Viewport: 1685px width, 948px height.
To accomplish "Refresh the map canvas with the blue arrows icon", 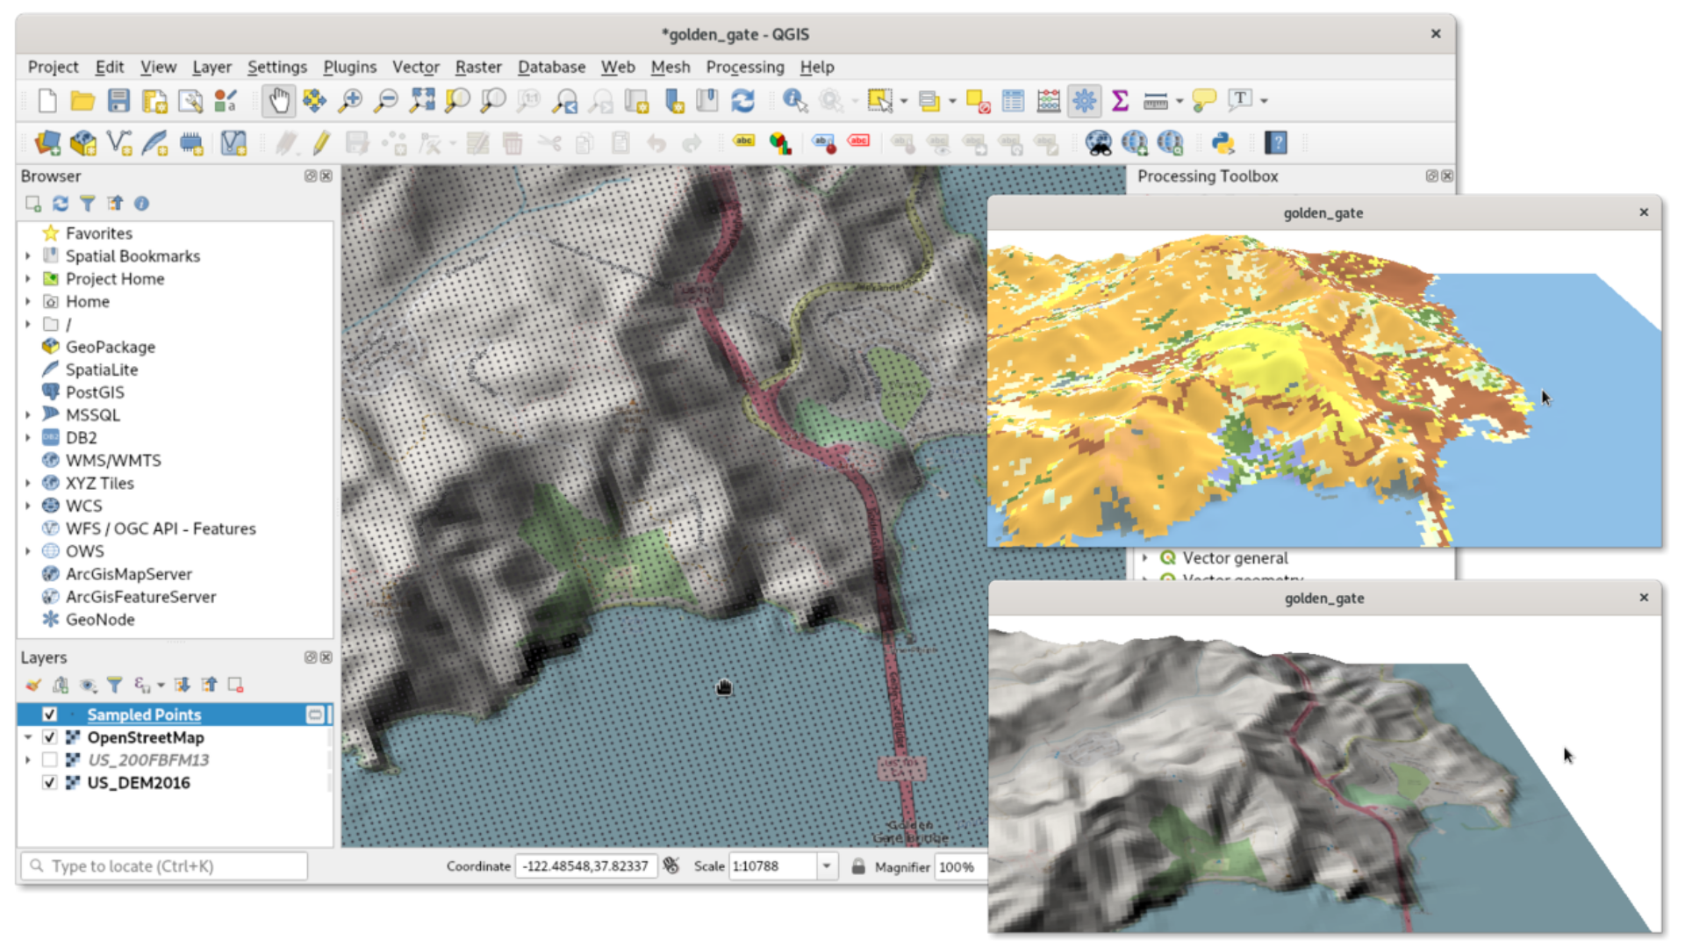I will coord(743,101).
